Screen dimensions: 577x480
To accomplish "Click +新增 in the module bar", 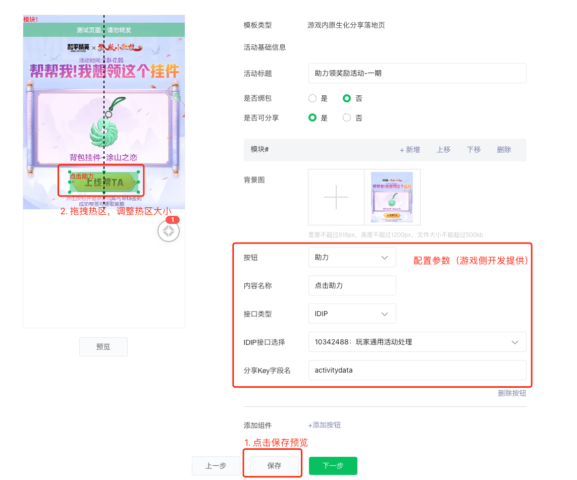I will pos(409,150).
